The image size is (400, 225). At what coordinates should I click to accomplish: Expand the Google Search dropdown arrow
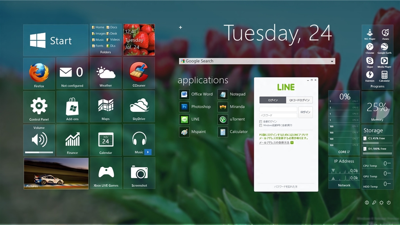tap(332, 61)
